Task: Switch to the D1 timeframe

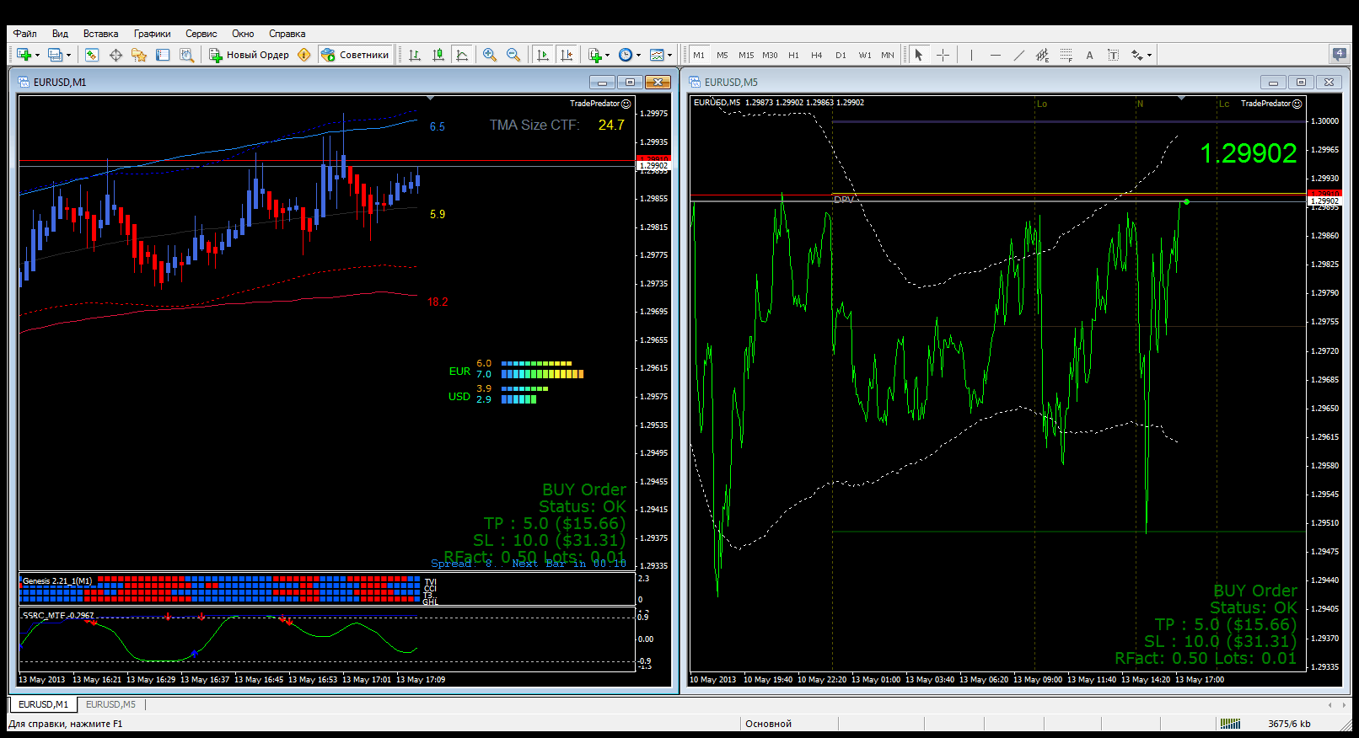Action: (841, 55)
